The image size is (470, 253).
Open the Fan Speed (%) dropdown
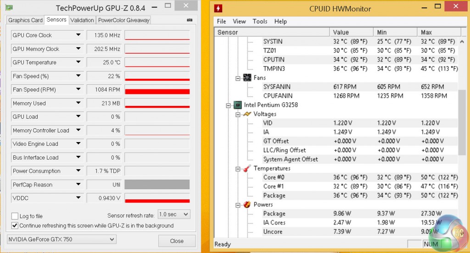pos(78,76)
